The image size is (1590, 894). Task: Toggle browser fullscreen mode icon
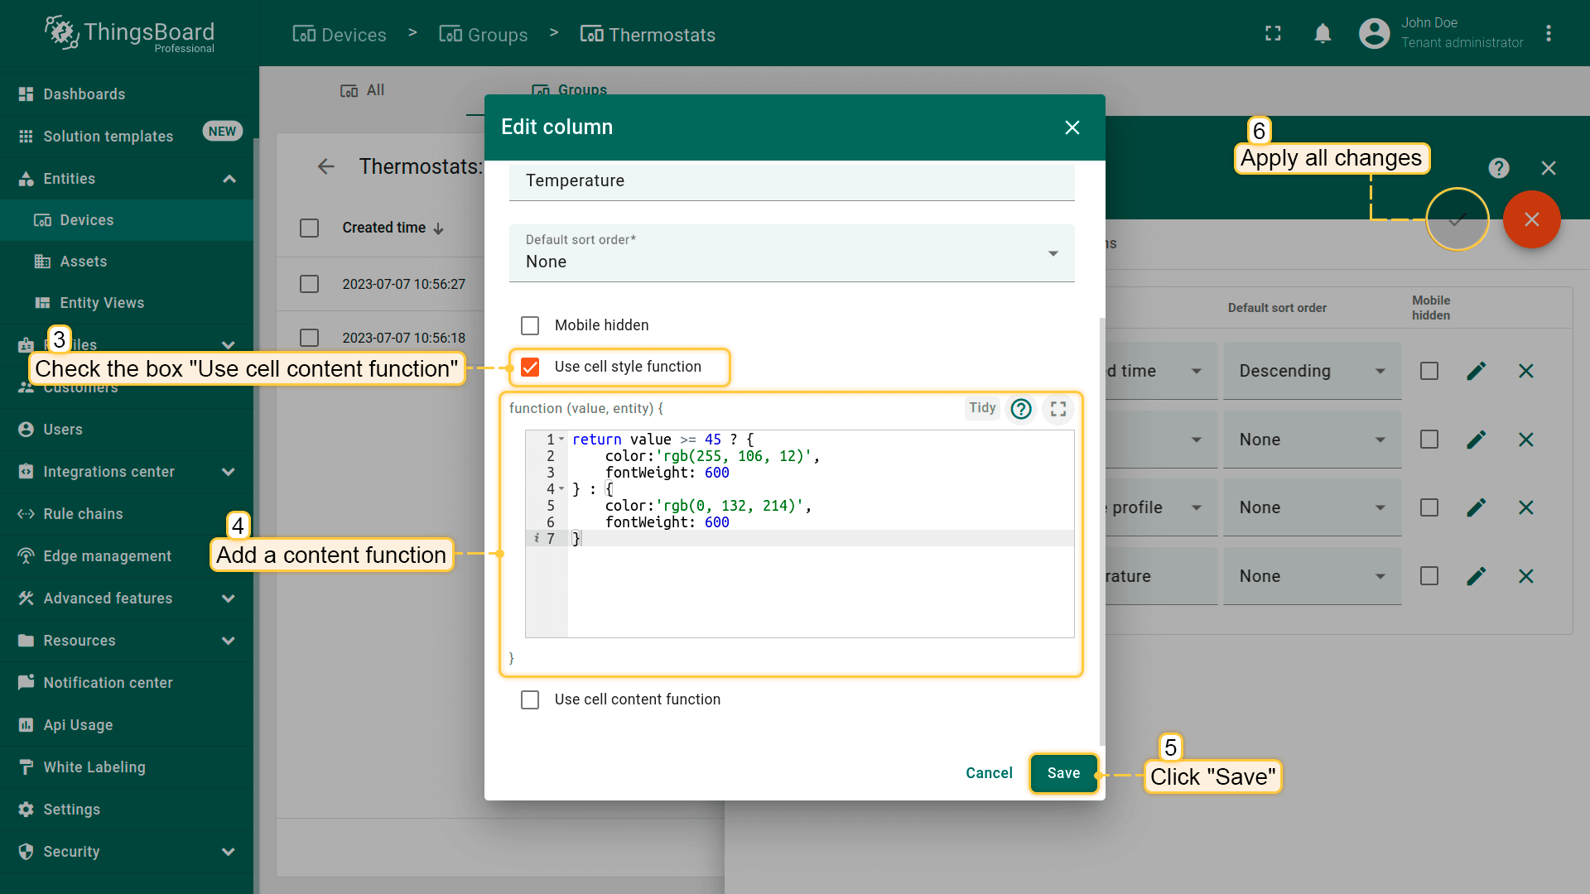pyautogui.click(x=1273, y=34)
